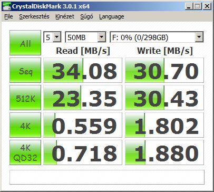
Task: Select the 4K QD32 read value 0.718
Action: pyautogui.click(x=83, y=152)
